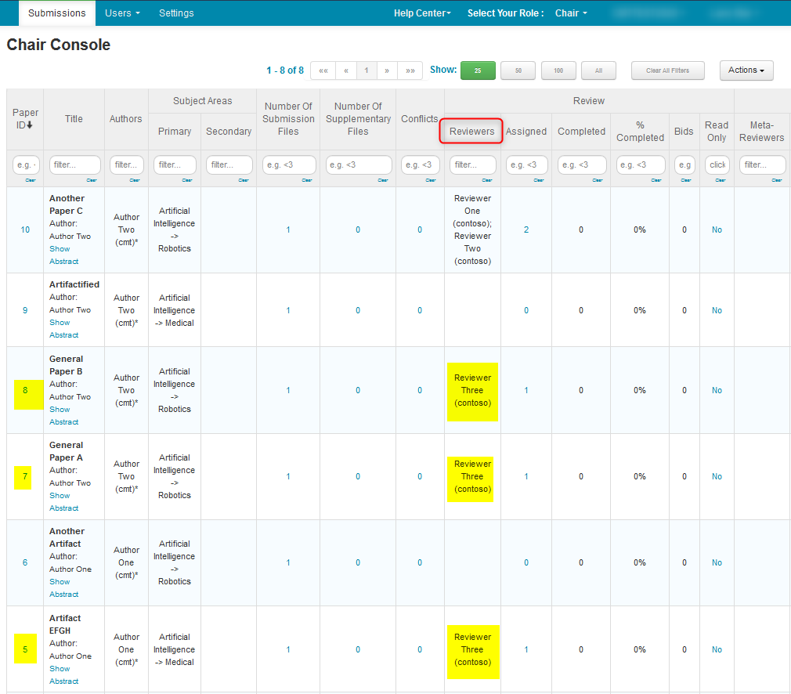Viewport: 791px width, 694px height.
Task: Open the Users dropdown menu
Action: point(122,13)
